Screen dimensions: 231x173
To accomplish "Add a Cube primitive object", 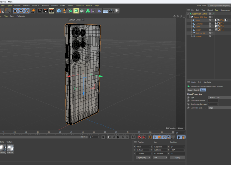I will click(x=59, y=11).
